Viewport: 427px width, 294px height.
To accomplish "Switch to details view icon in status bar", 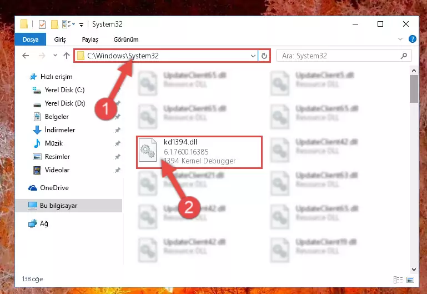I will click(398, 280).
